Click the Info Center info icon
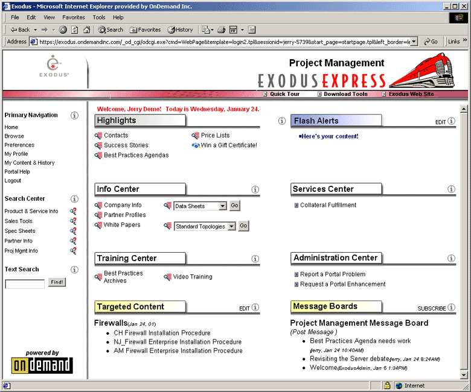This screenshot has width=471, height=392. [x=255, y=189]
